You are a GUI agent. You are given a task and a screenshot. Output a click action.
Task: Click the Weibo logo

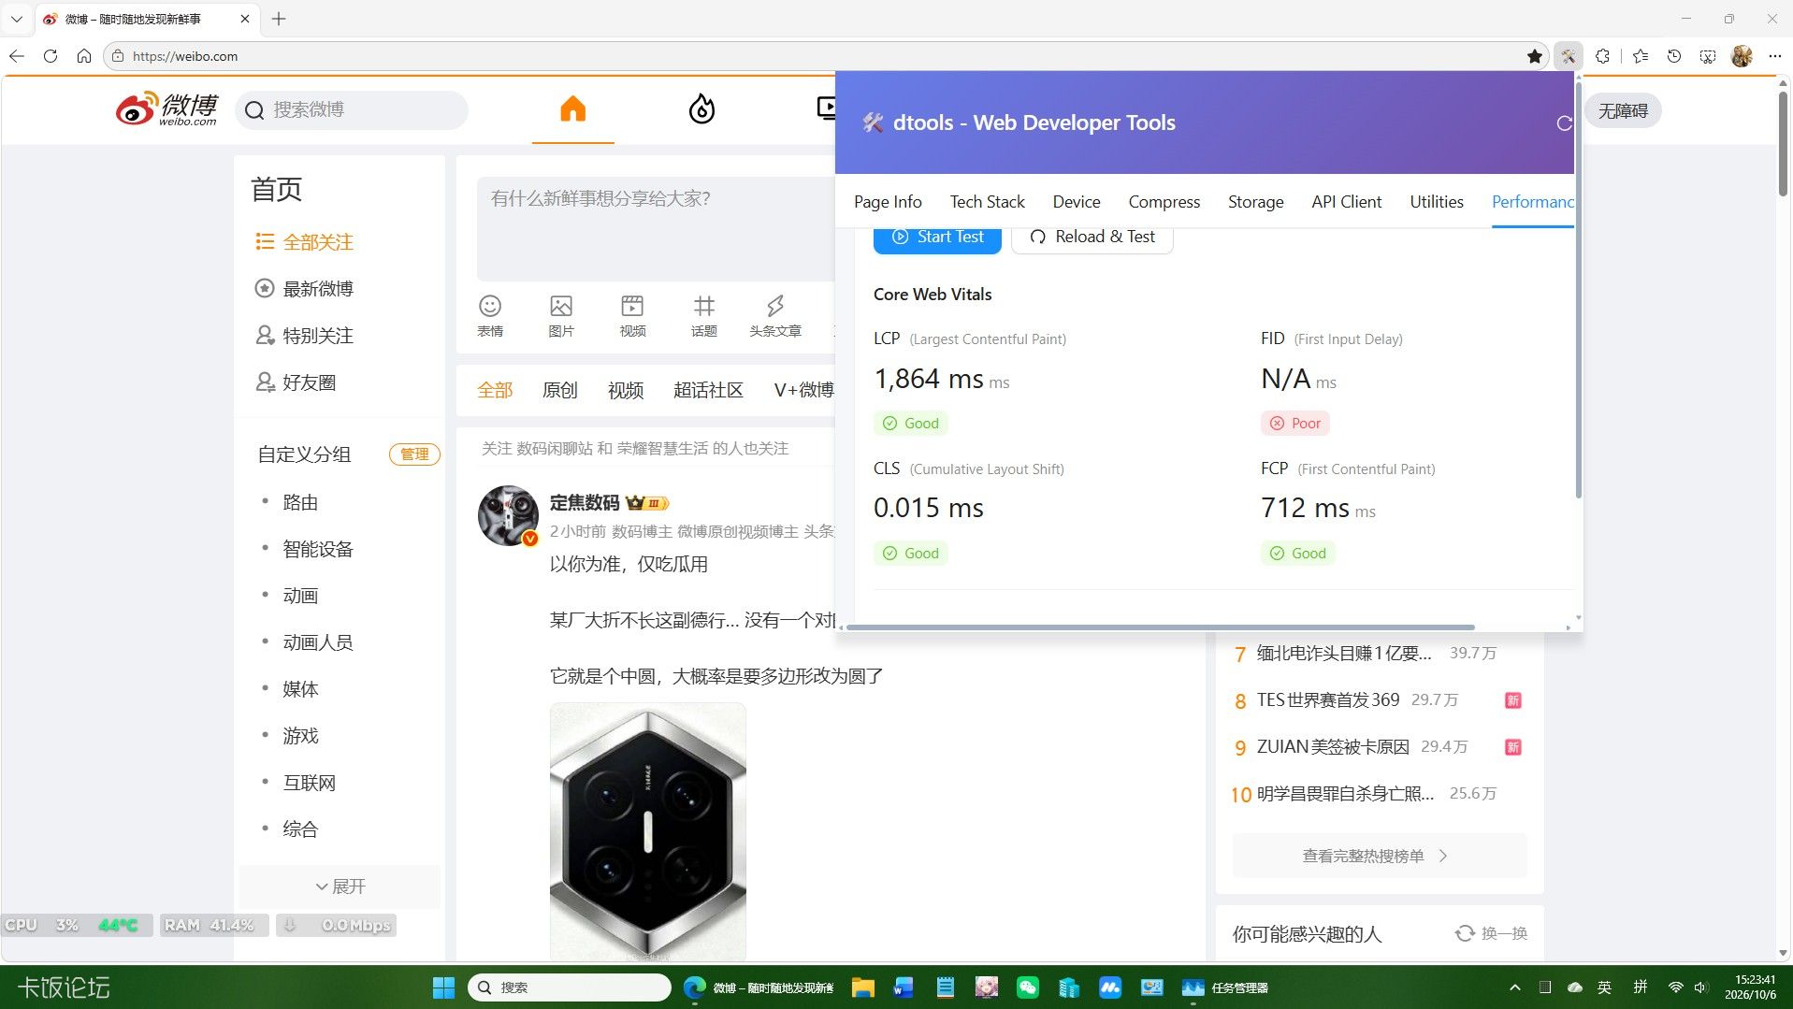[x=167, y=109]
